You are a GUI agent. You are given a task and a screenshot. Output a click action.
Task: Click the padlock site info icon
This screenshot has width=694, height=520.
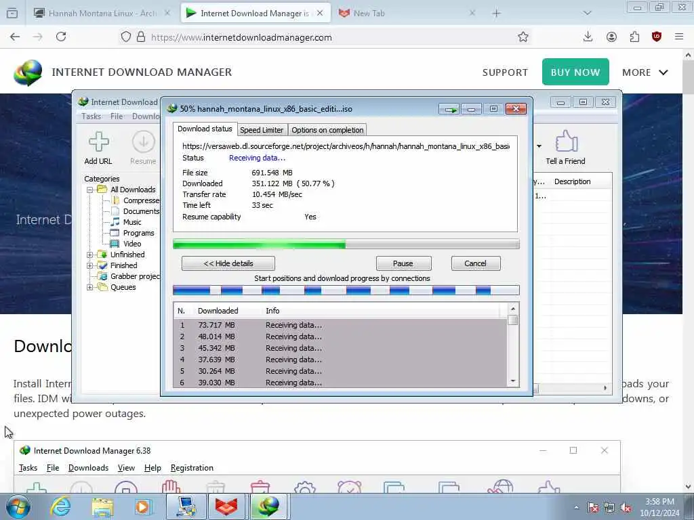pyautogui.click(x=141, y=37)
